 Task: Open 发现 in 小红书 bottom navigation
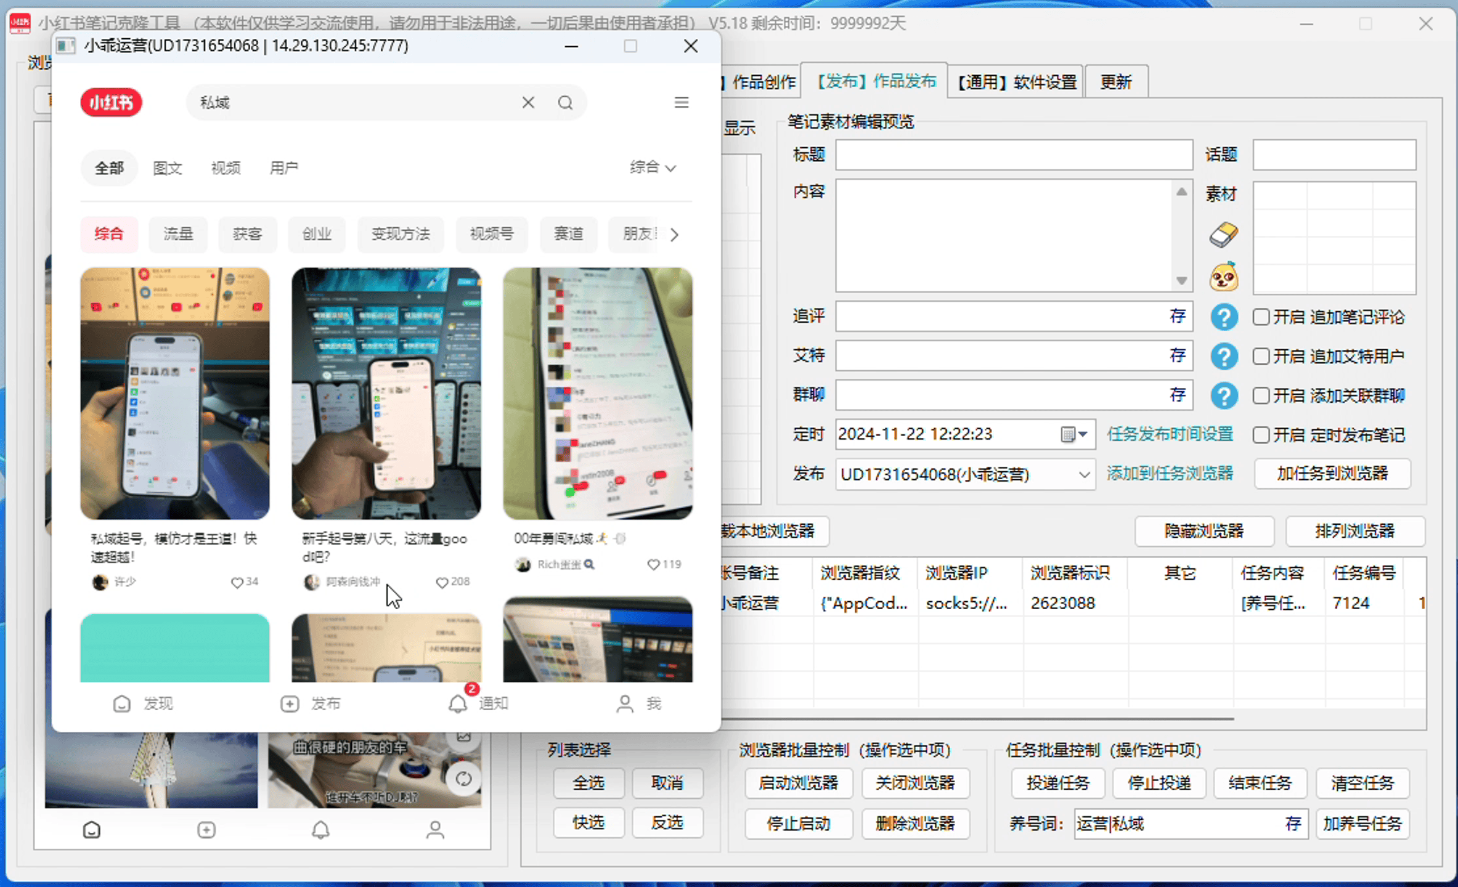point(143,703)
